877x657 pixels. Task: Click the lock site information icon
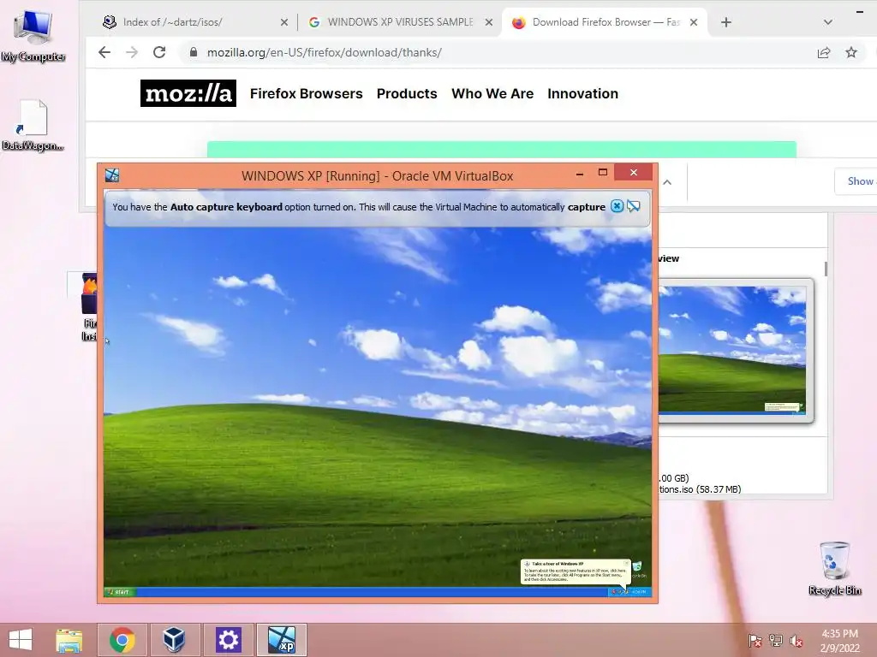[x=194, y=52]
